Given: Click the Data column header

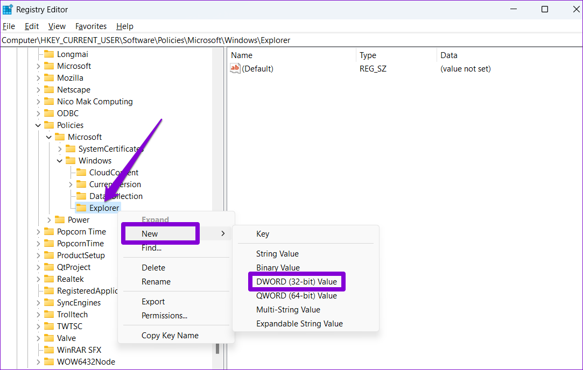Looking at the screenshot, I should click(449, 55).
